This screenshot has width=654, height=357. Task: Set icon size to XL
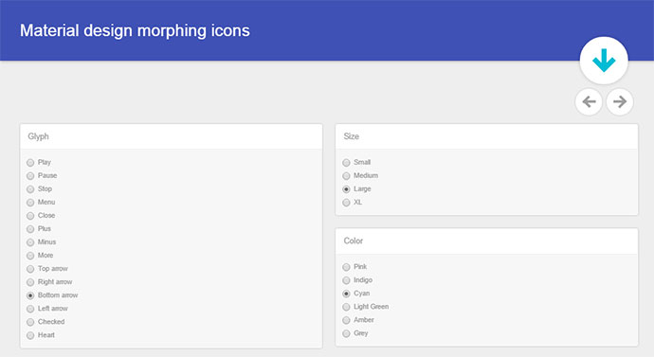pyautogui.click(x=346, y=203)
